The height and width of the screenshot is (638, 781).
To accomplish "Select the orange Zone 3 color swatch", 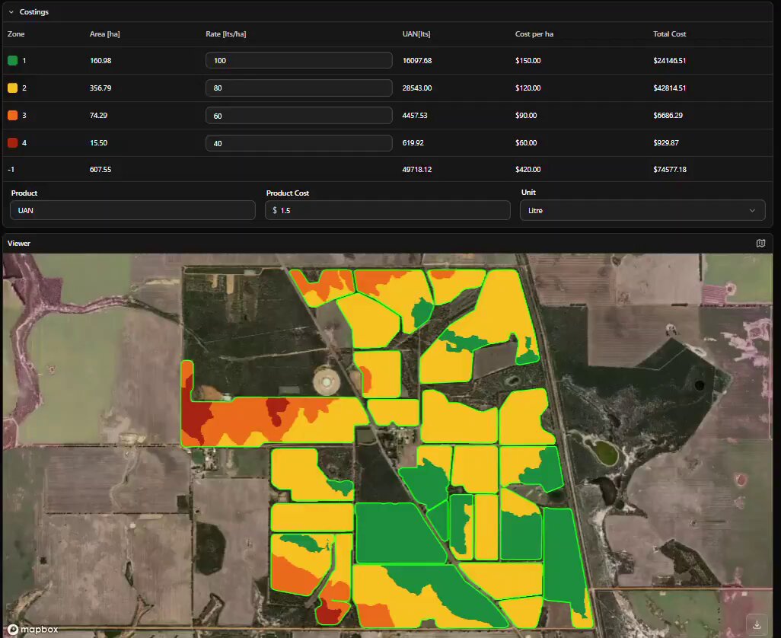I will coord(13,115).
